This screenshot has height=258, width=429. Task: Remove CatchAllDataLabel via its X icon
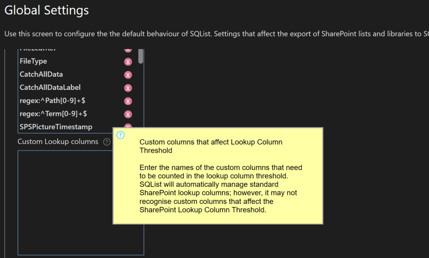(x=128, y=88)
